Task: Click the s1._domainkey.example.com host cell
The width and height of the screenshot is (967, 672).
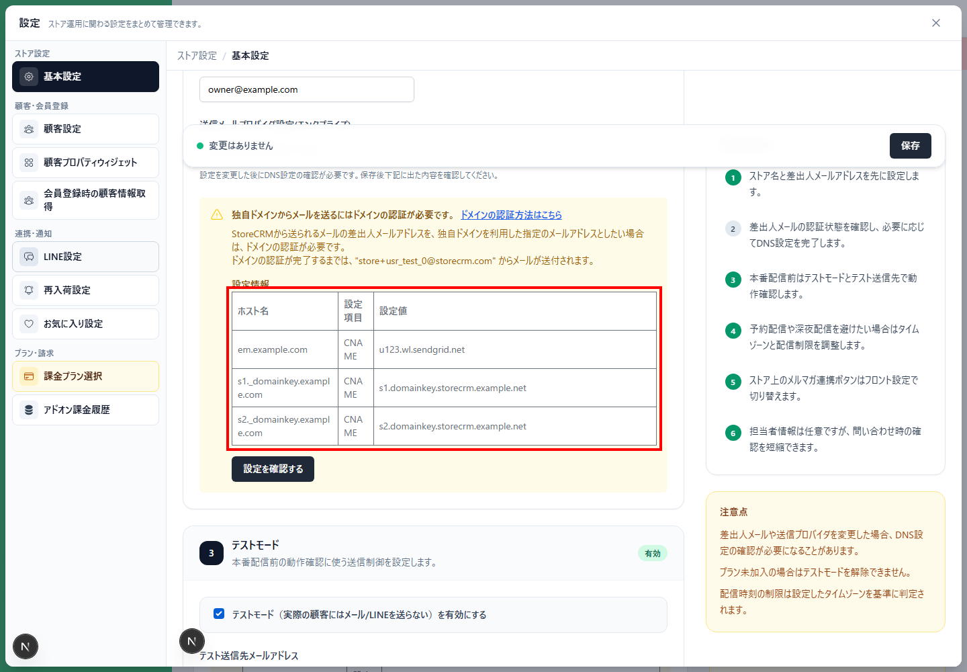Action: click(x=285, y=388)
